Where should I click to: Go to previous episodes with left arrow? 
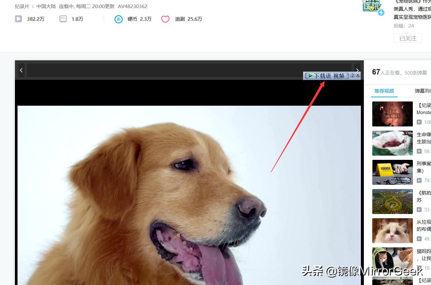pos(21,70)
